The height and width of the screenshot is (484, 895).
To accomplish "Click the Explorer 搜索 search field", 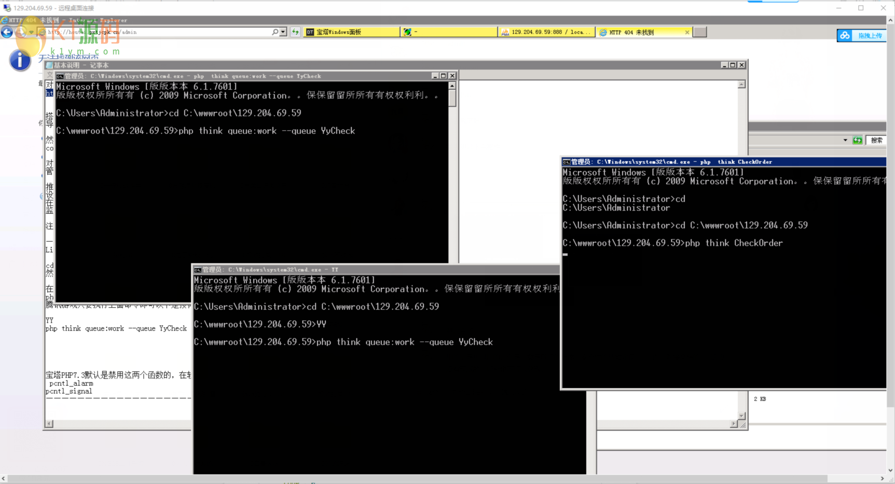I will point(876,140).
